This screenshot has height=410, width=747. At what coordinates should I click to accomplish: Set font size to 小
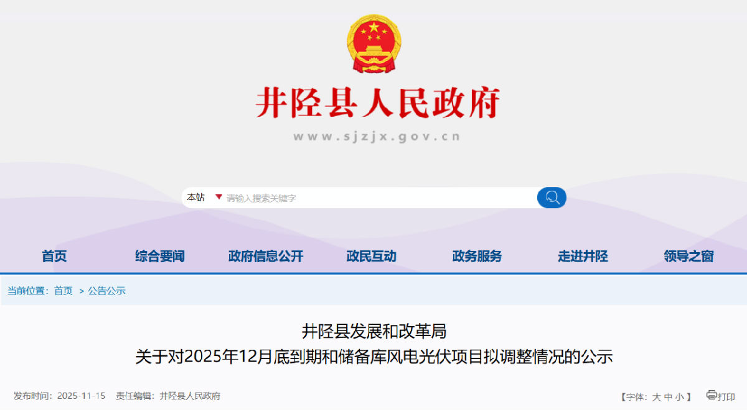[x=679, y=397]
